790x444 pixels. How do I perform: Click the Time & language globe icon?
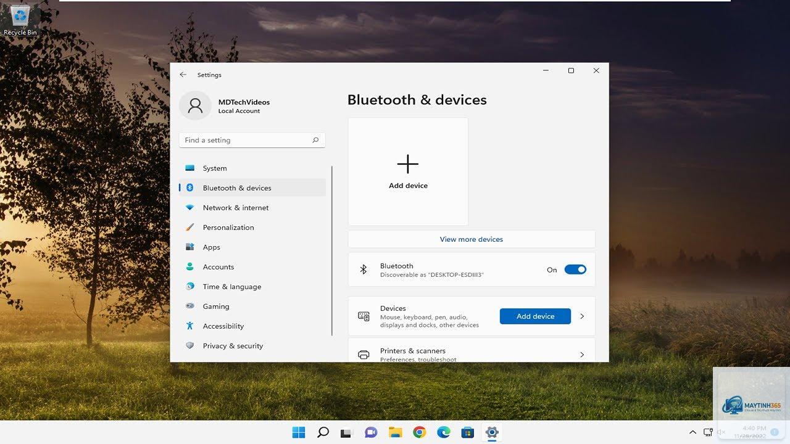coord(190,287)
